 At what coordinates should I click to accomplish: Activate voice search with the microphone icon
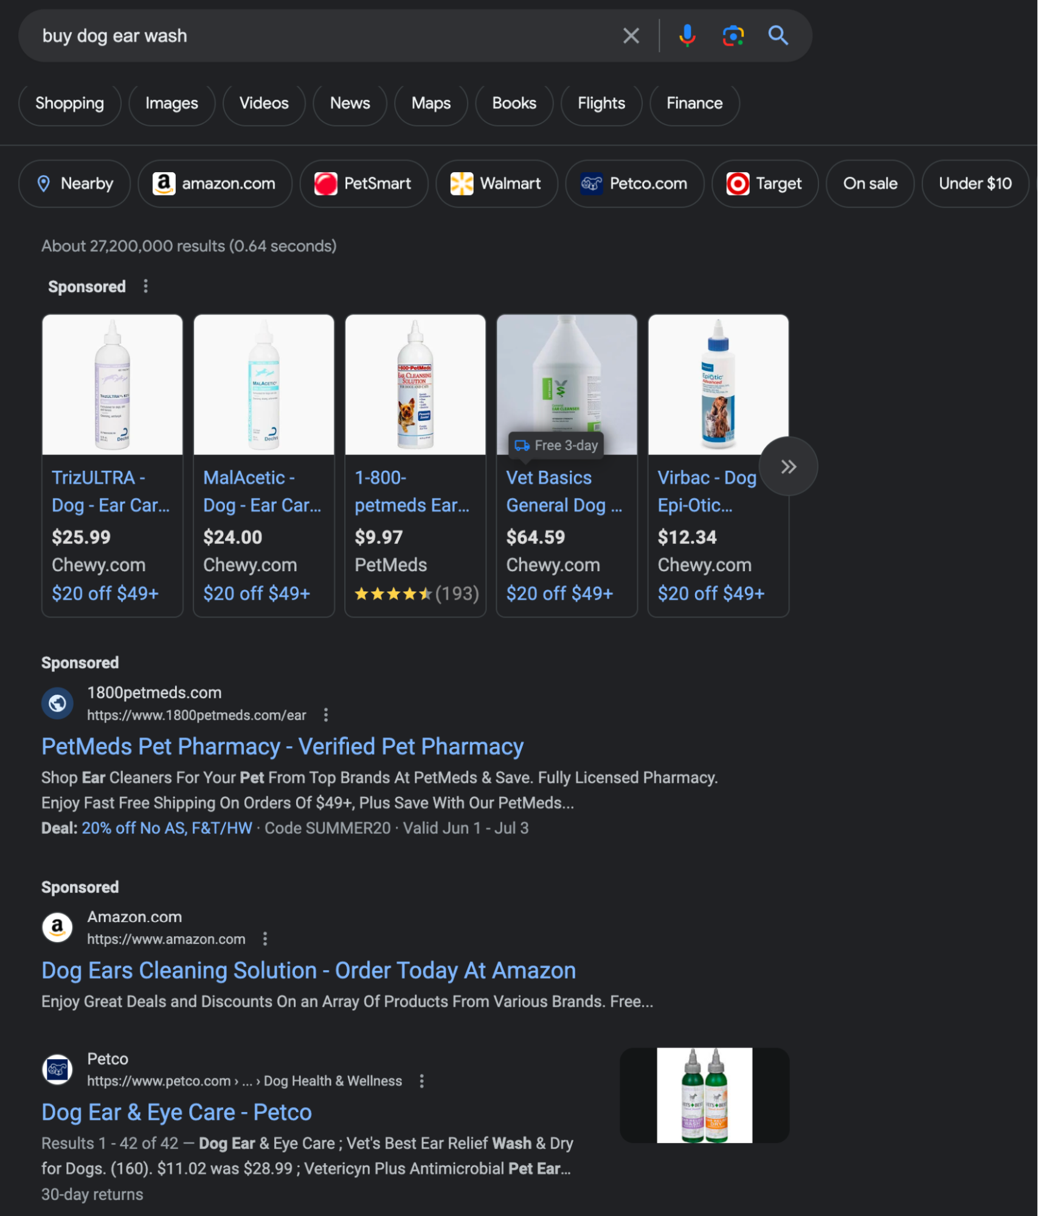coord(687,35)
